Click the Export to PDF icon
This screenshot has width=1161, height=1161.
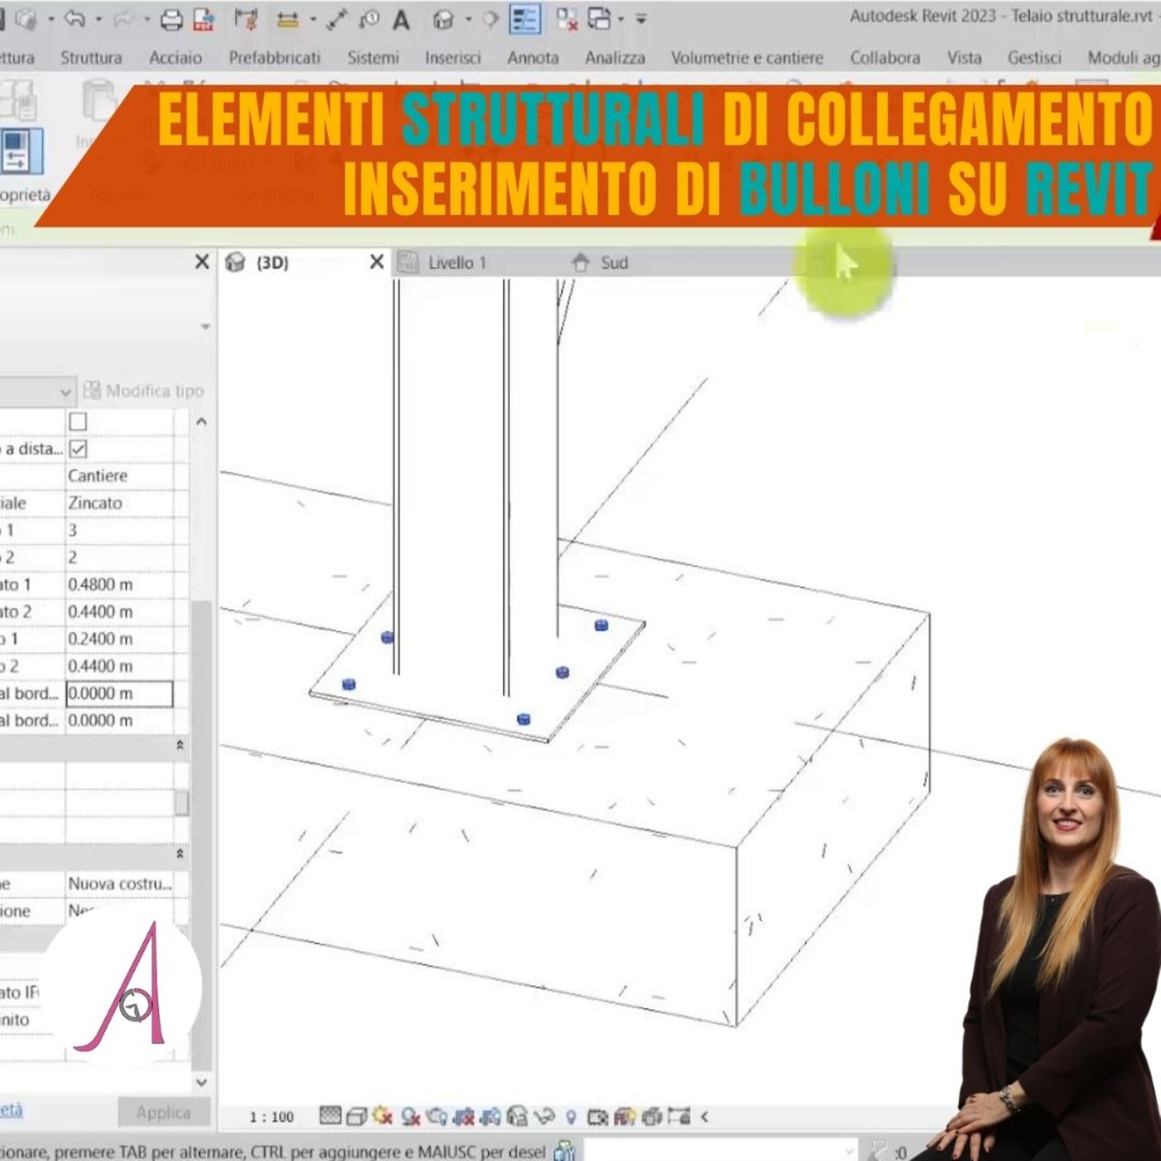pyautogui.click(x=204, y=20)
